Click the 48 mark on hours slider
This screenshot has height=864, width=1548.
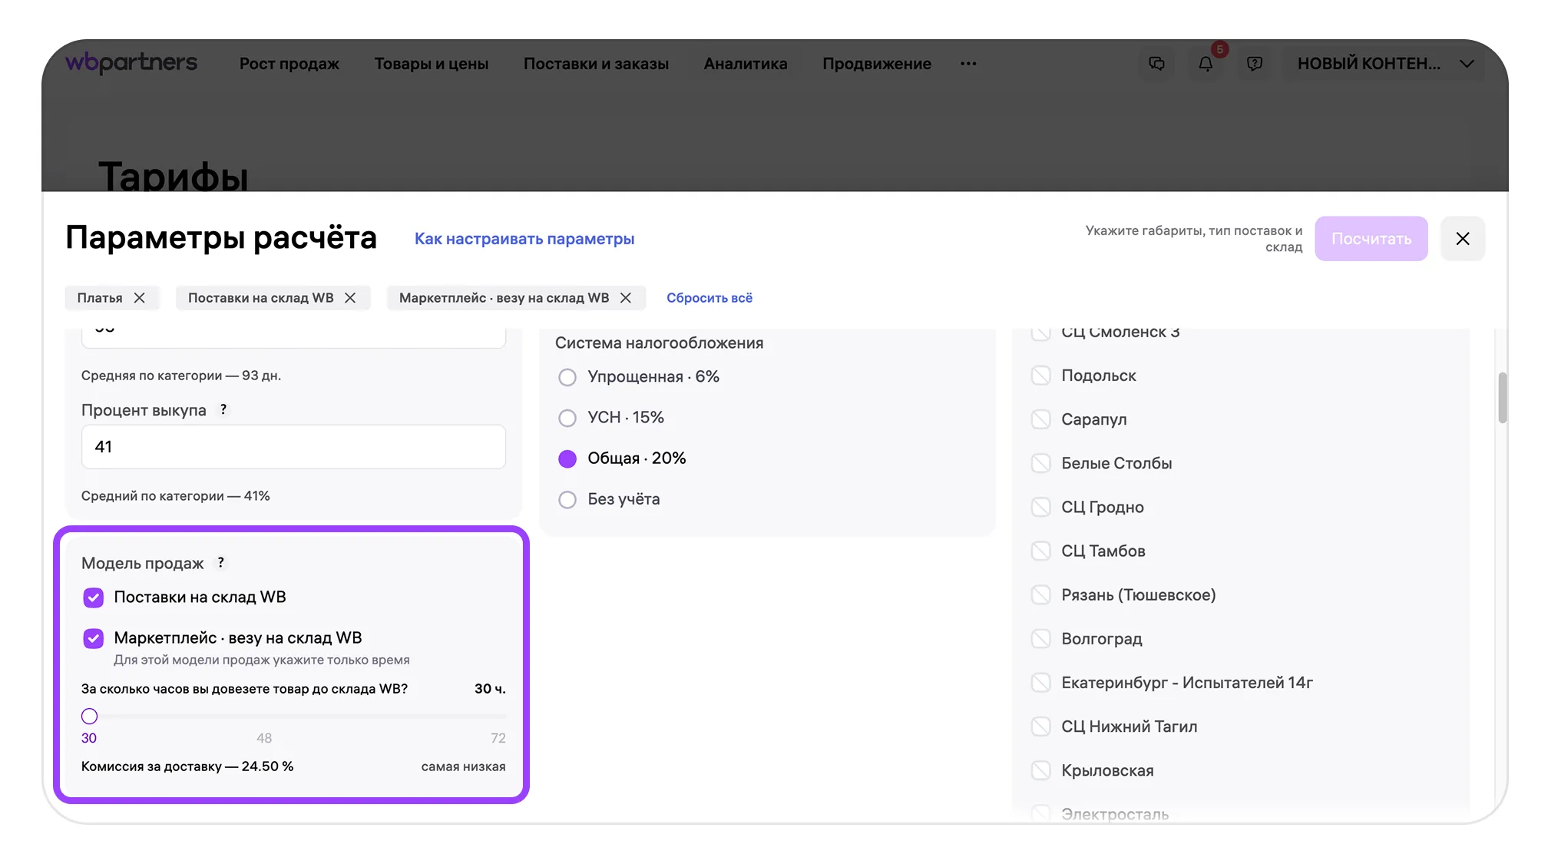point(264,738)
